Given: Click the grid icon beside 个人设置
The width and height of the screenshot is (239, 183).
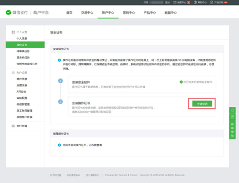Looking at the screenshot, I should 13,32.
